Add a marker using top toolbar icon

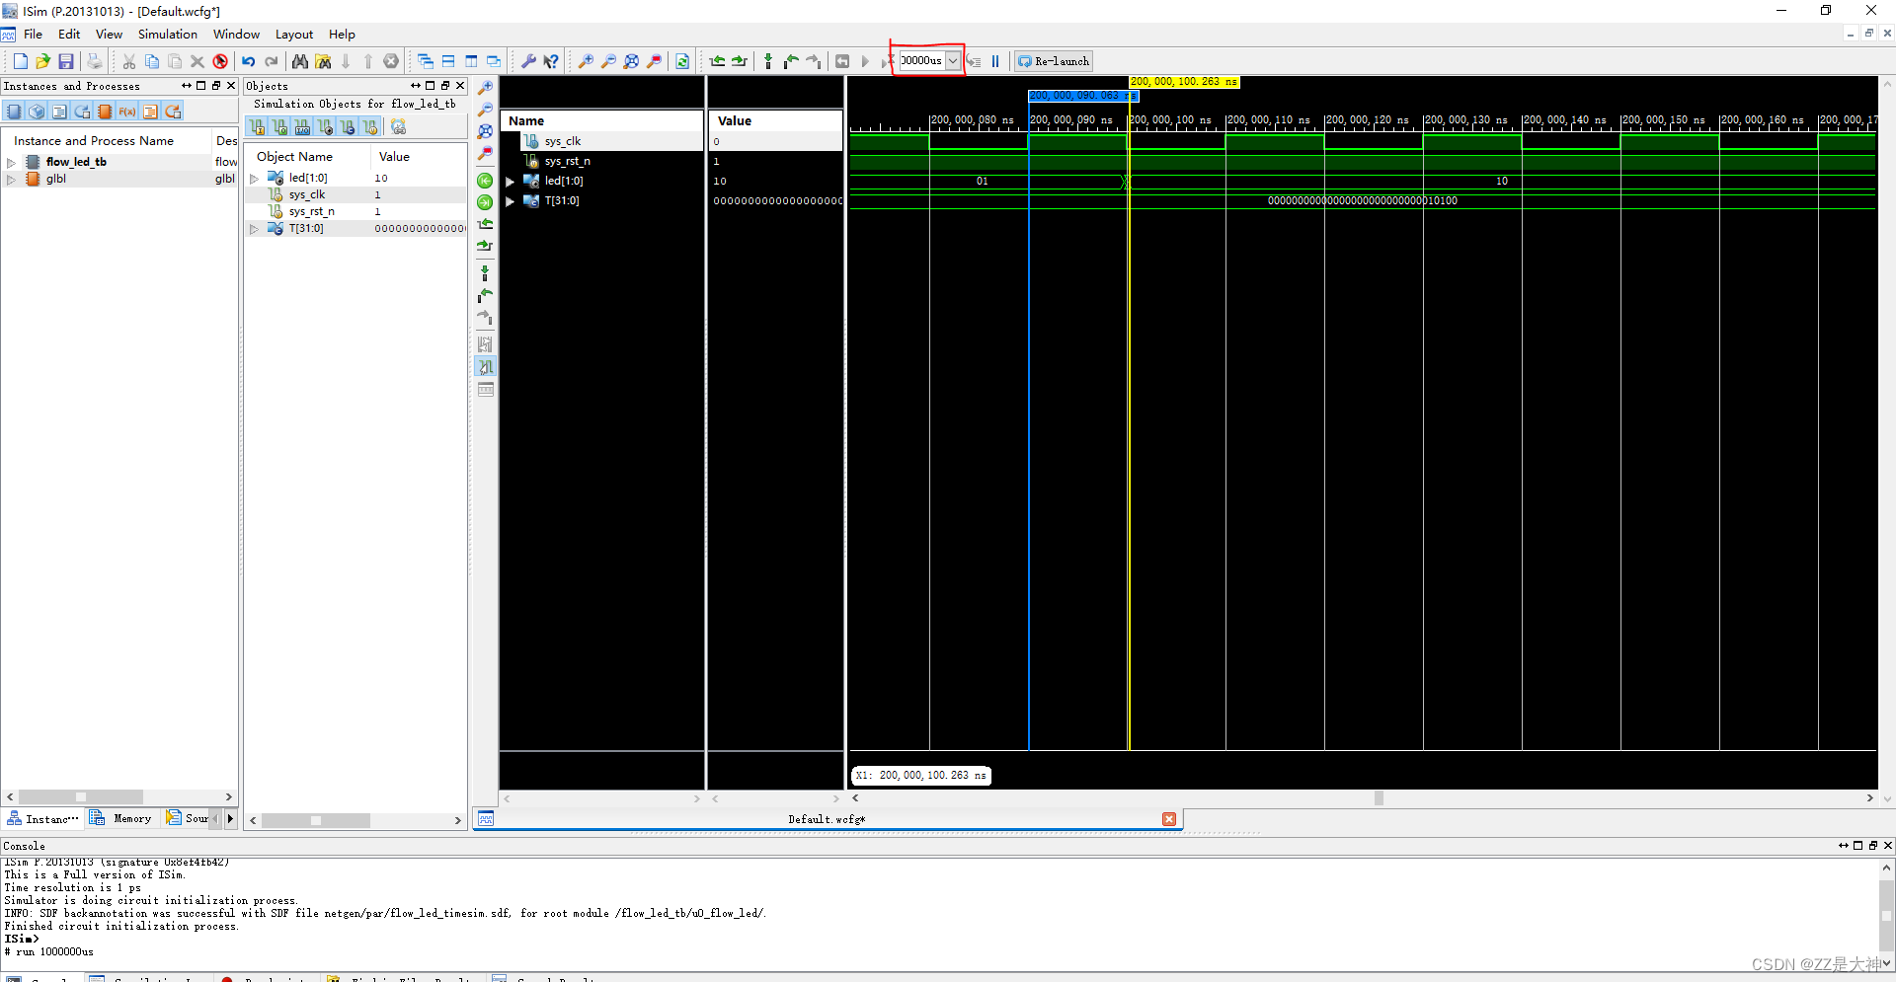[x=768, y=61]
